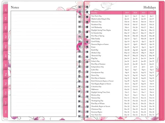Jump to the Apr month tab
Screen dimensions: 165x123
click(x=6, y=37)
